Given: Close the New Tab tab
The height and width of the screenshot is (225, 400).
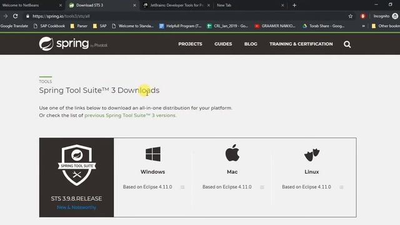Looking at the screenshot, I should click(x=282, y=5).
